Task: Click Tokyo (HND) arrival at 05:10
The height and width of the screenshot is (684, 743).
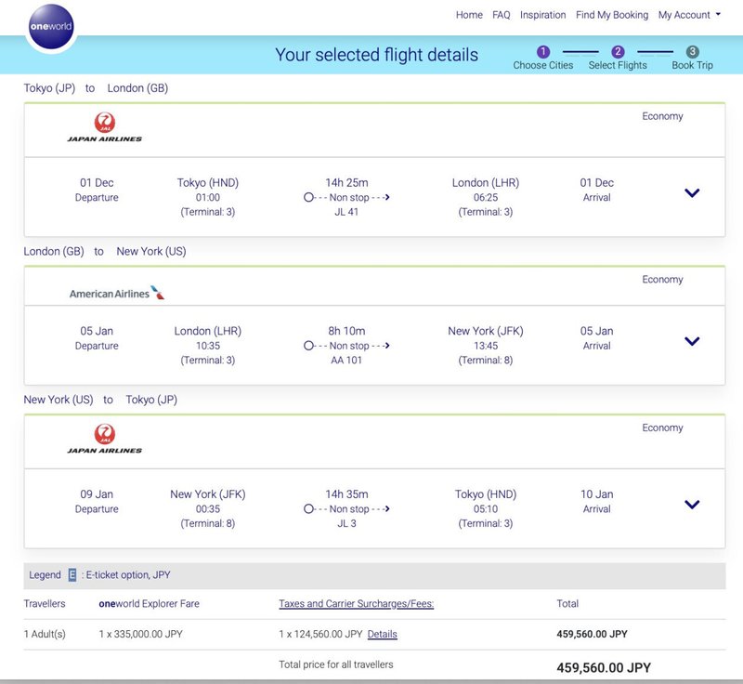Action: 486,508
